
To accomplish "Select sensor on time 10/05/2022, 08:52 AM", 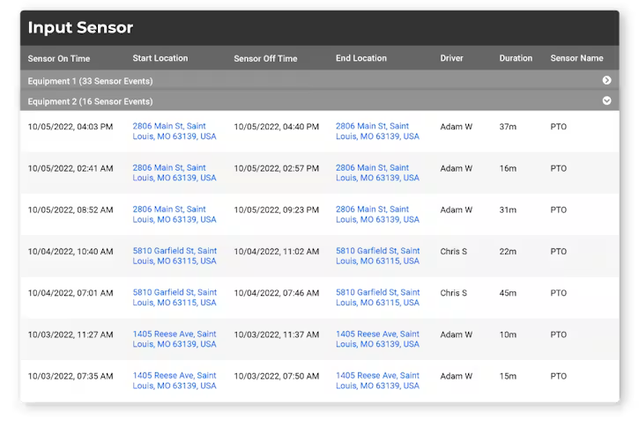I will (x=71, y=209).
